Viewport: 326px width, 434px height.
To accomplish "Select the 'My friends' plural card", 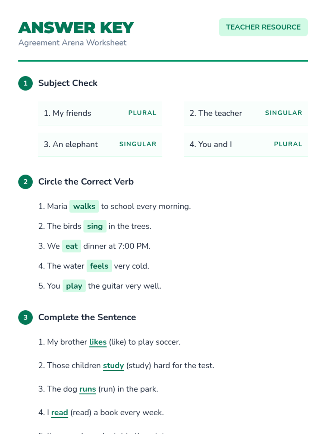I will click(100, 113).
